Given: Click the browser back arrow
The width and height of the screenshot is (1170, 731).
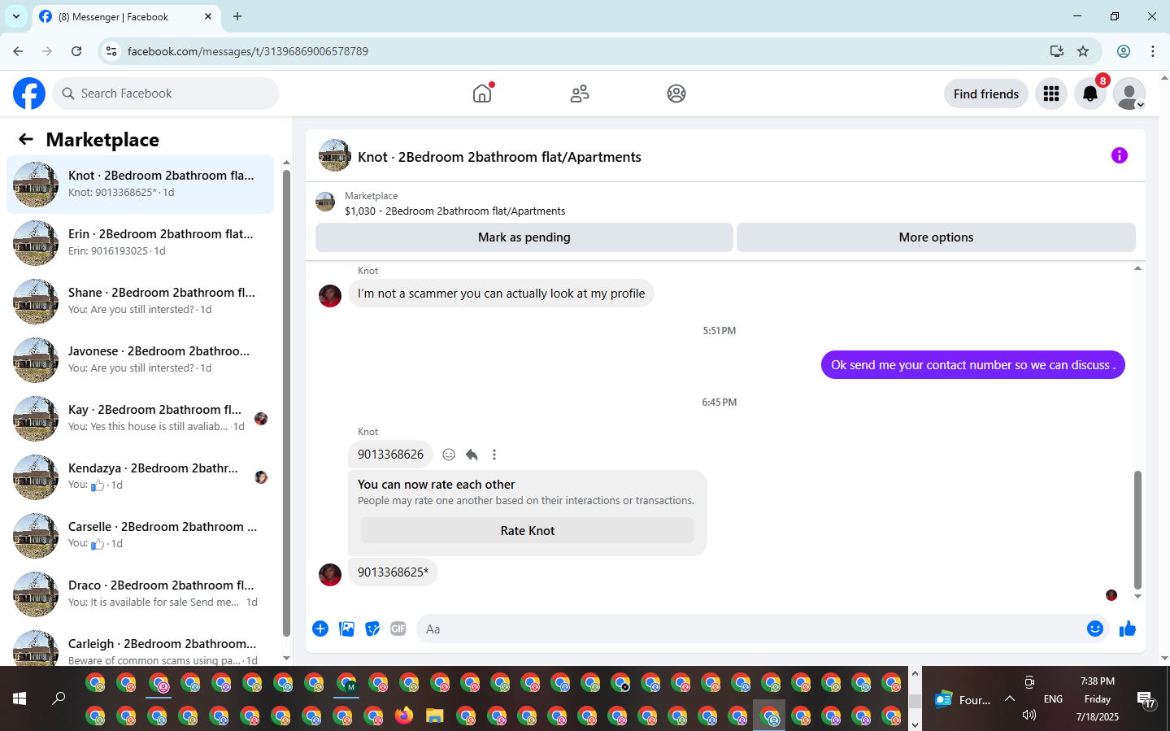Looking at the screenshot, I should (18, 51).
